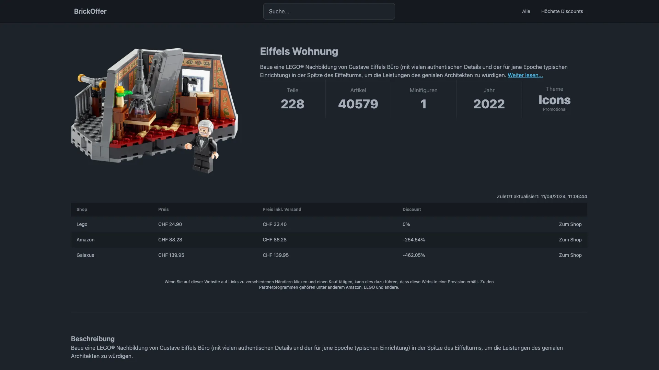The image size is (659, 370).
Task: Sort table by the Shop column
Action: pos(82,210)
